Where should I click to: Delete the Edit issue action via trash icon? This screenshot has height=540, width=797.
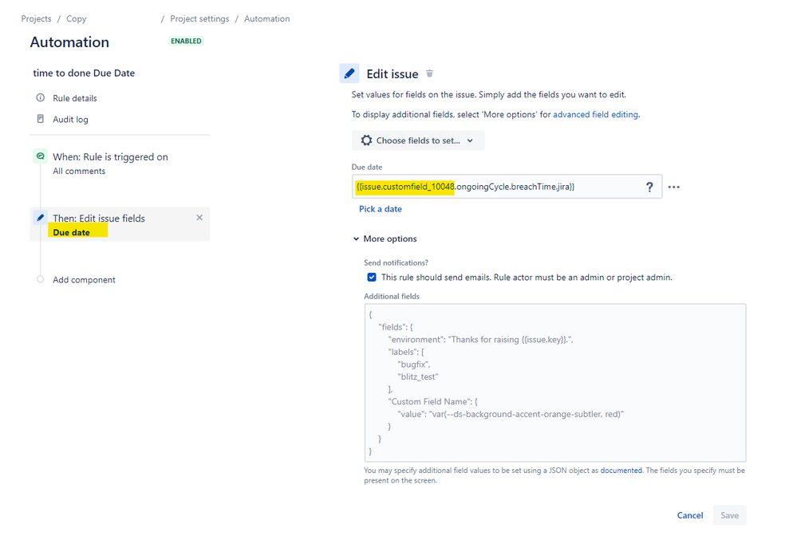click(429, 73)
